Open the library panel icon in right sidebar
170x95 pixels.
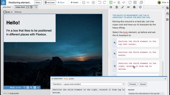pyautogui.click(x=167, y=14)
